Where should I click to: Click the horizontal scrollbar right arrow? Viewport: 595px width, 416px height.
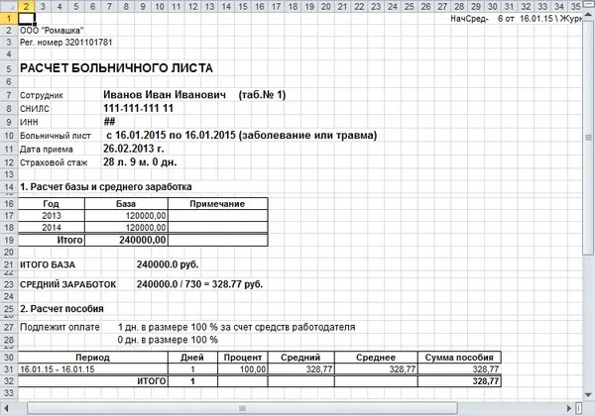569,408
